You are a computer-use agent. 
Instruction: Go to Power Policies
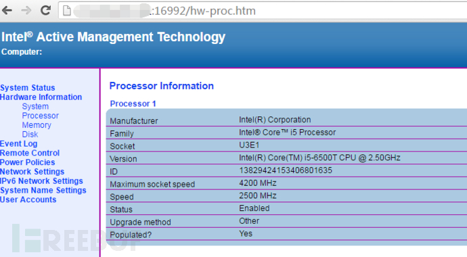coord(27,162)
